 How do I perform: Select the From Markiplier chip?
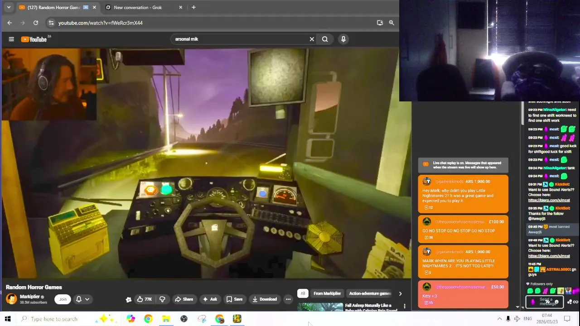pyautogui.click(x=327, y=293)
